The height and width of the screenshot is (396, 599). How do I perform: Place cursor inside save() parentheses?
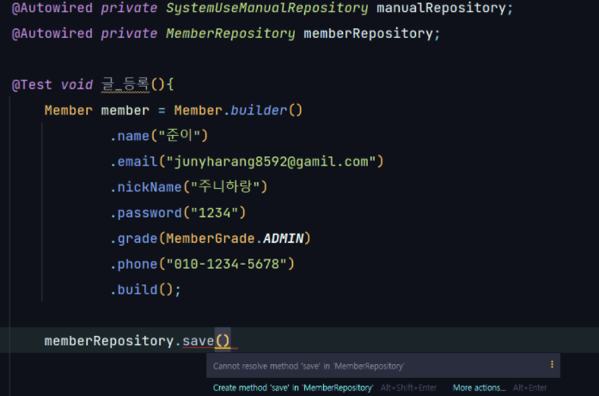(x=223, y=341)
